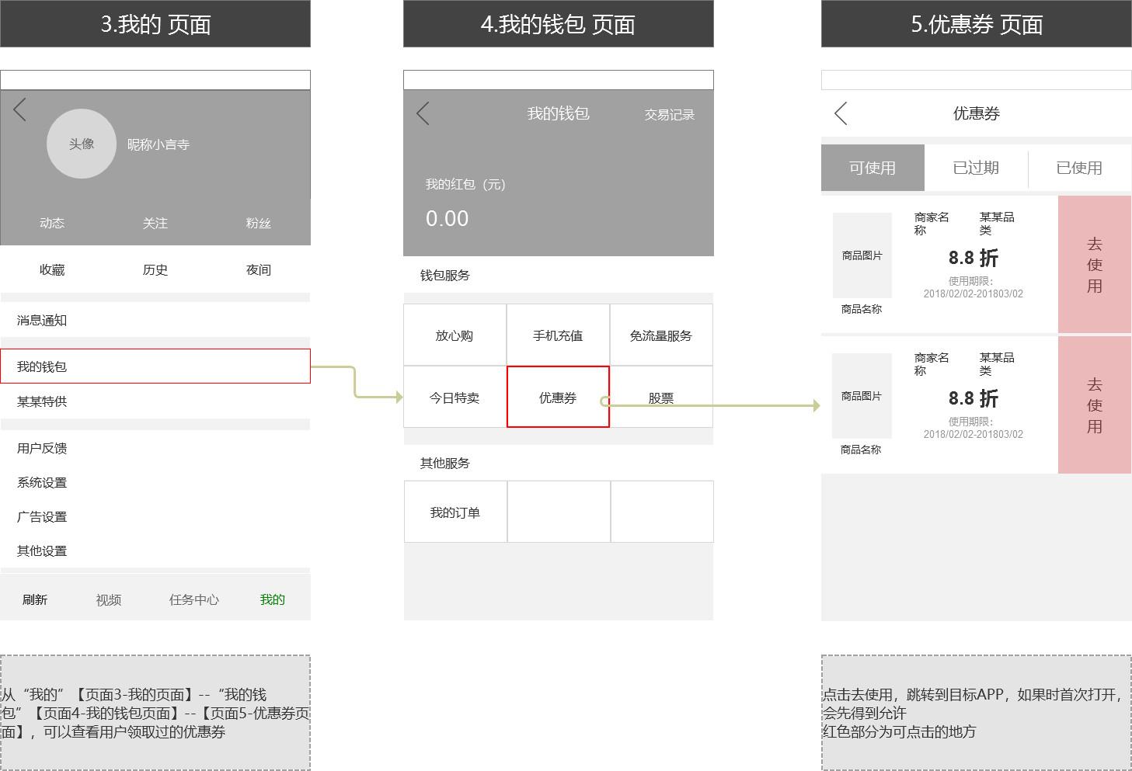Viewport: 1132px width, 771px height.
Task: Click 其他服务 section label
Action: tap(445, 463)
